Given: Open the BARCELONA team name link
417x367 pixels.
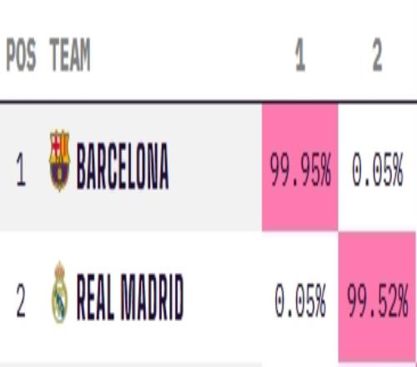Looking at the screenshot, I should (123, 166).
